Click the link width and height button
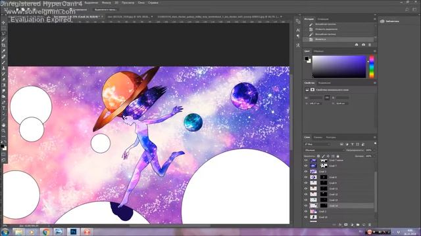This screenshot has height=236, width=421. [327, 98]
